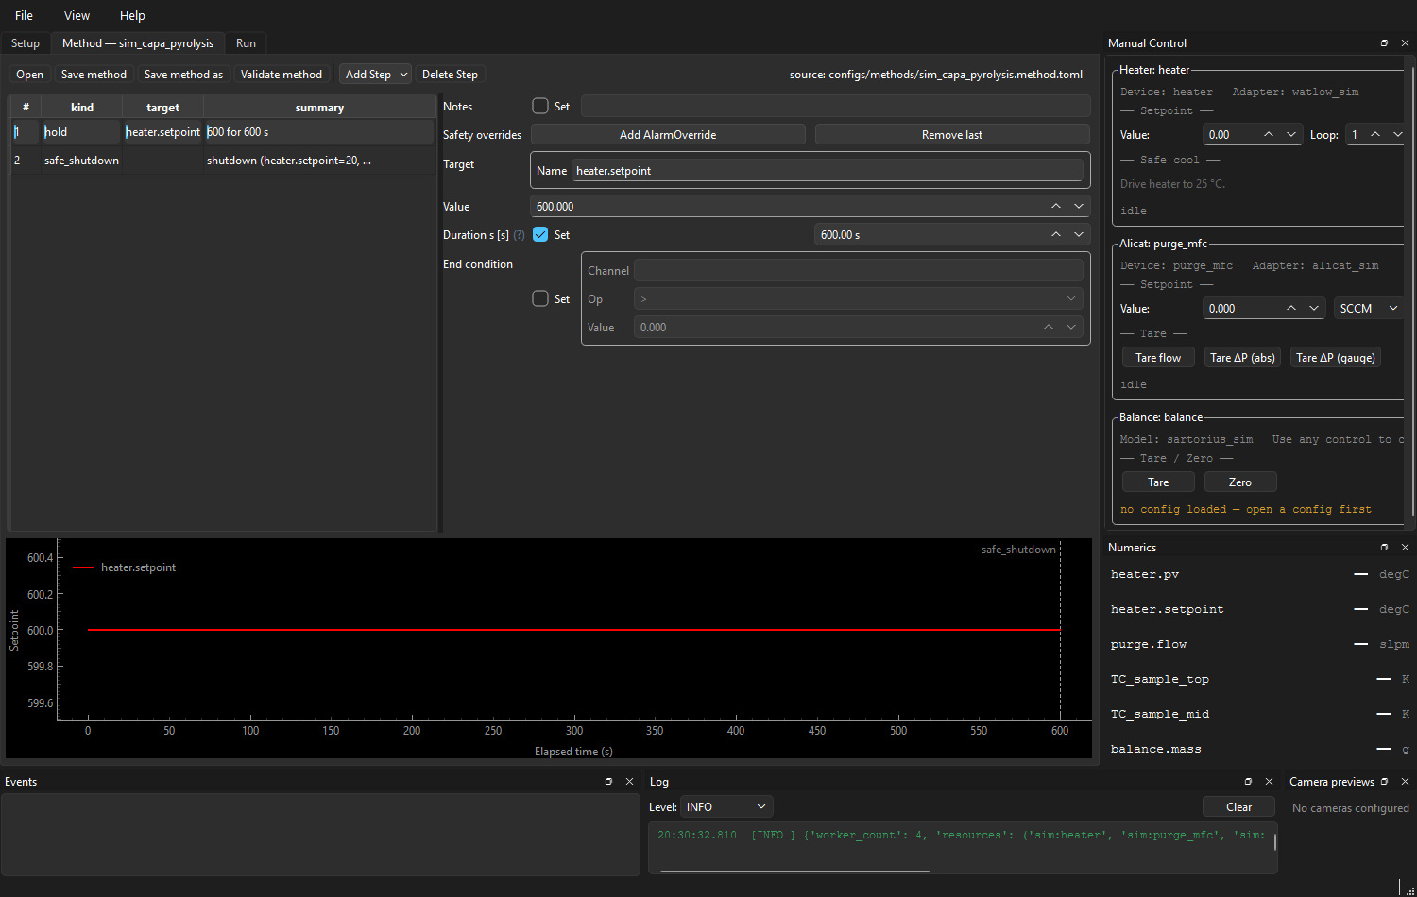Float the Camera previews panel
Screen dimensions: 1417x897
pyautogui.click(x=1384, y=782)
